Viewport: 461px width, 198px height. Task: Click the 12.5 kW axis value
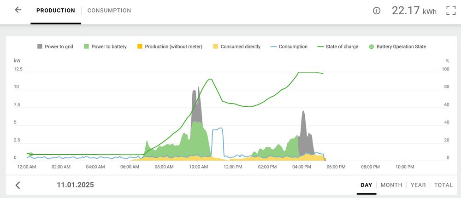18,70
